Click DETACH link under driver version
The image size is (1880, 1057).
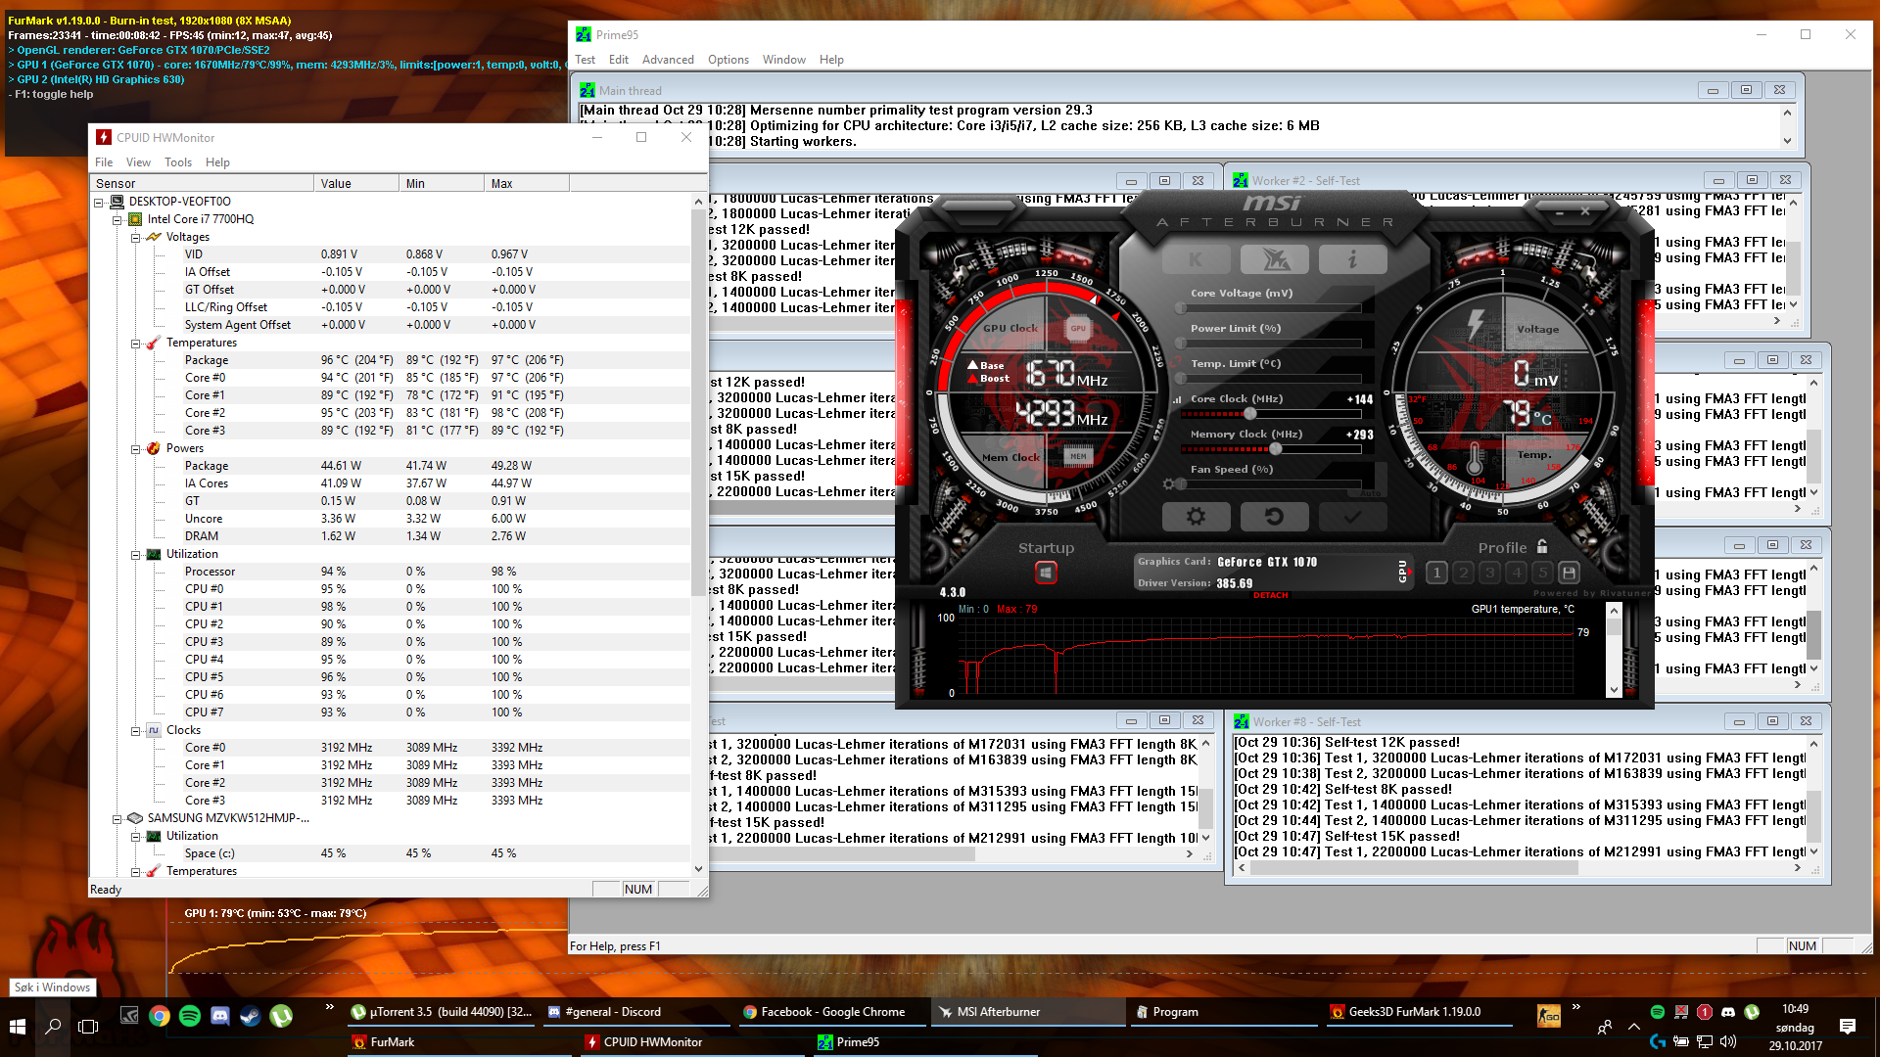pyautogui.click(x=1271, y=595)
